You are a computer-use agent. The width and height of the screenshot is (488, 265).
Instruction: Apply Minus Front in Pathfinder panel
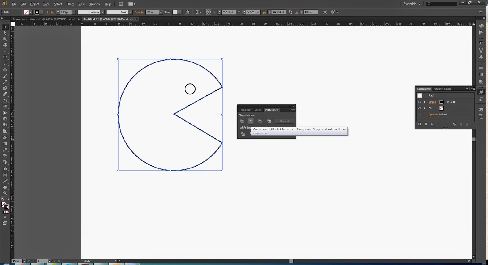251,121
